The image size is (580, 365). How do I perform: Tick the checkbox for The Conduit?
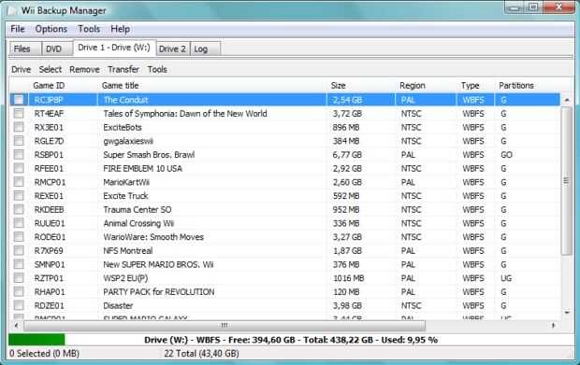pos(19,100)
